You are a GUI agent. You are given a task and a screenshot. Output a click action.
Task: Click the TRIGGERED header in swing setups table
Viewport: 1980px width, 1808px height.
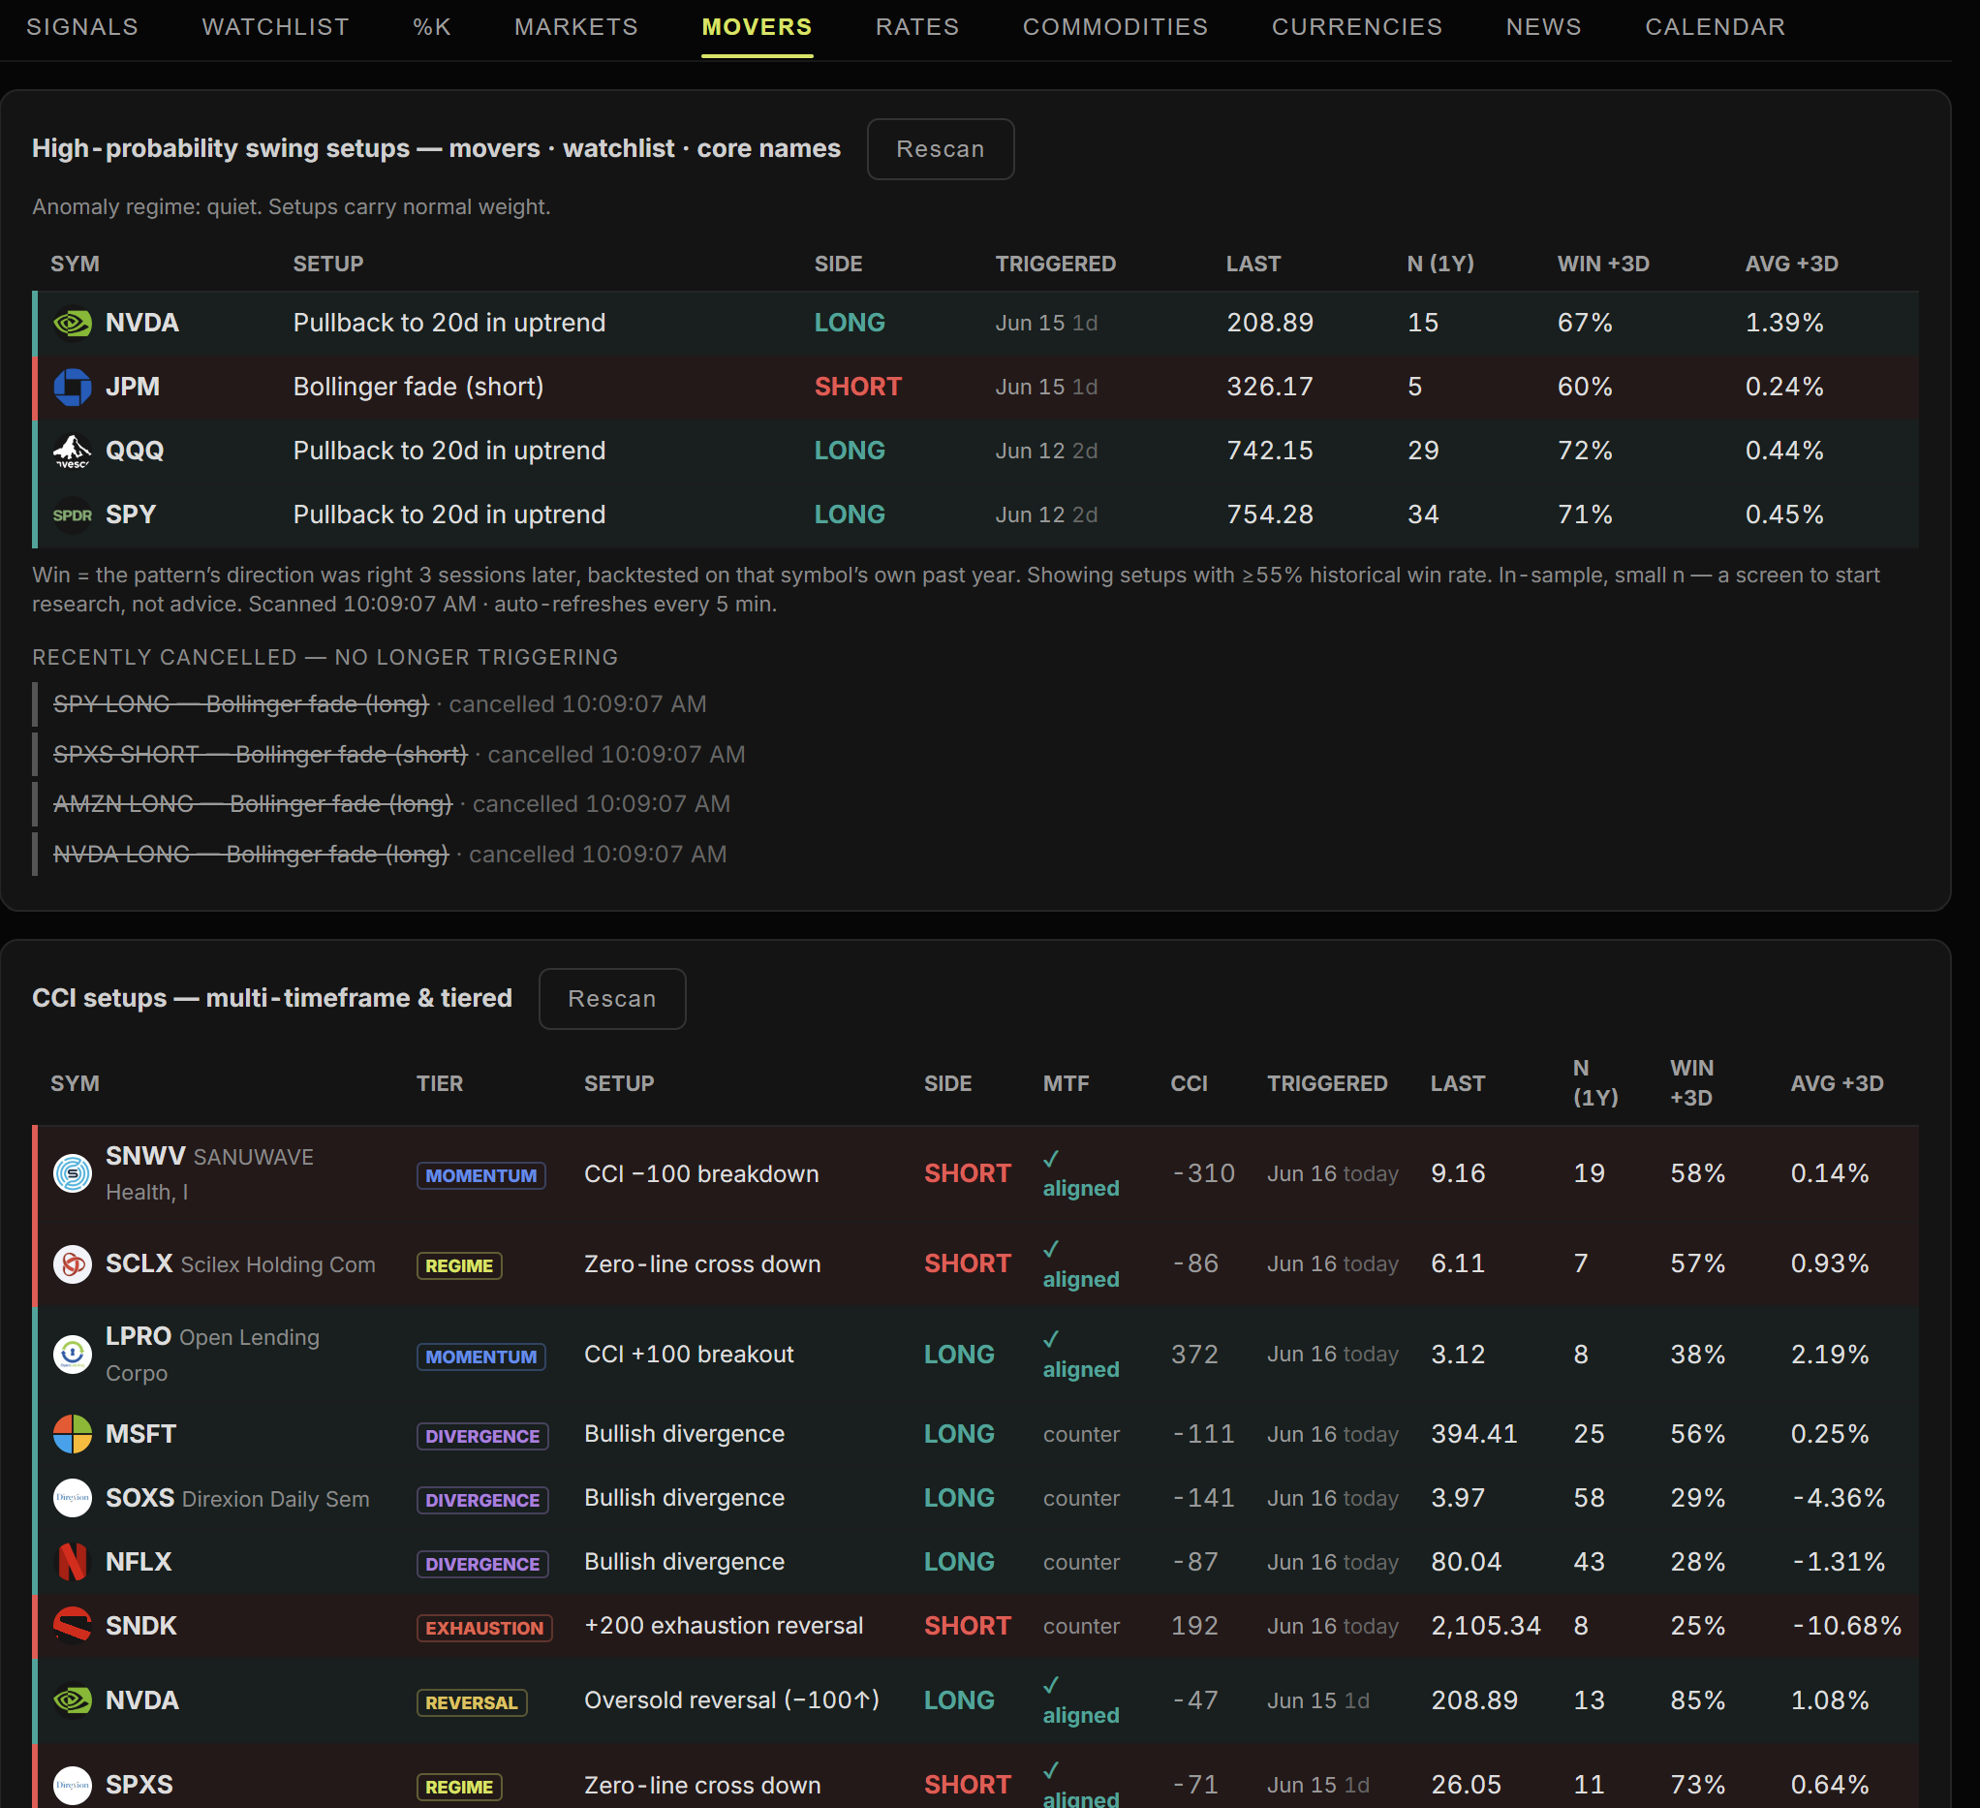pos(1056,265)
